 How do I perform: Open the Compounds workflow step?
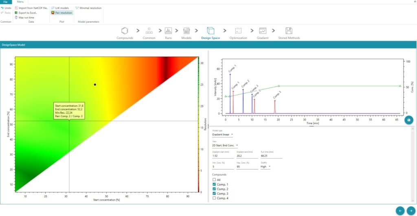125,31
